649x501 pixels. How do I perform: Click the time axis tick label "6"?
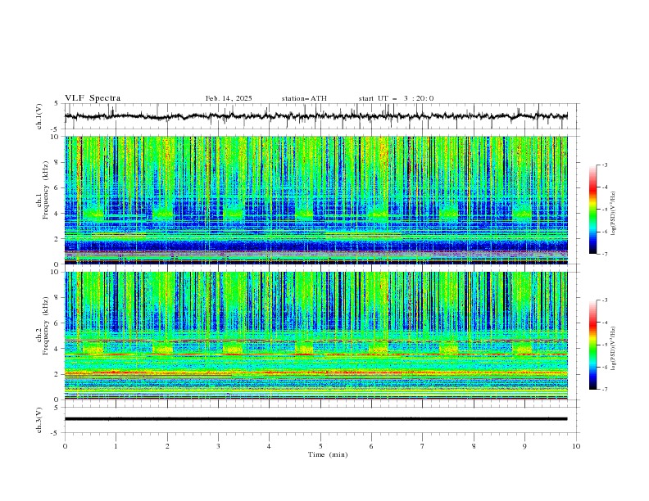point(371,446)
